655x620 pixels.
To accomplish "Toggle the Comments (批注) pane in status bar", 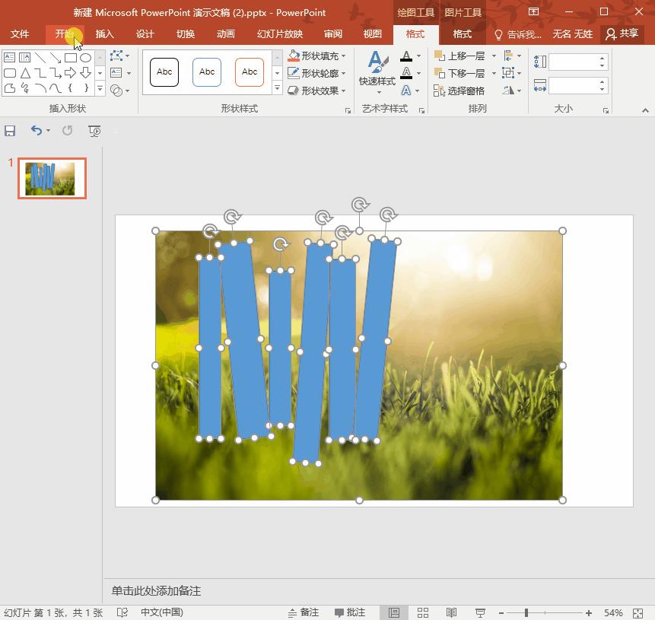I will (349, 612).
